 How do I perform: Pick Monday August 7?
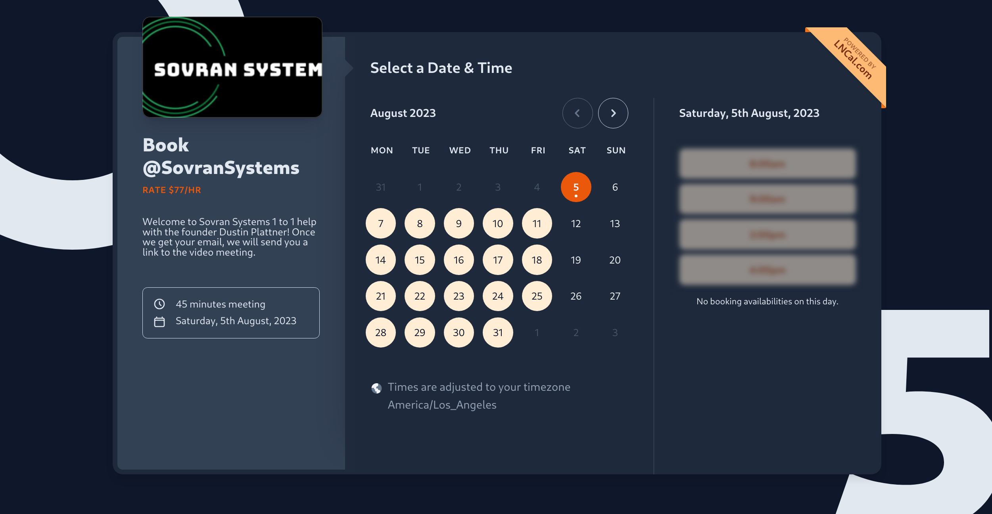tap(381, 224)
